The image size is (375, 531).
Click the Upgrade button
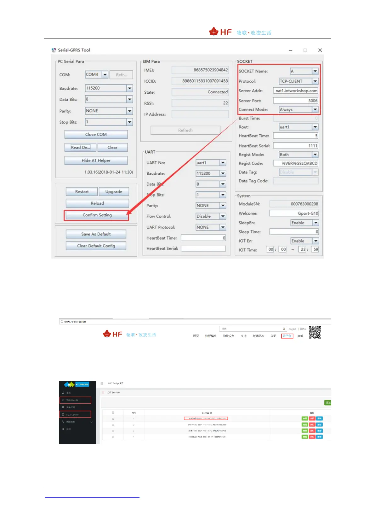(114, 192)
